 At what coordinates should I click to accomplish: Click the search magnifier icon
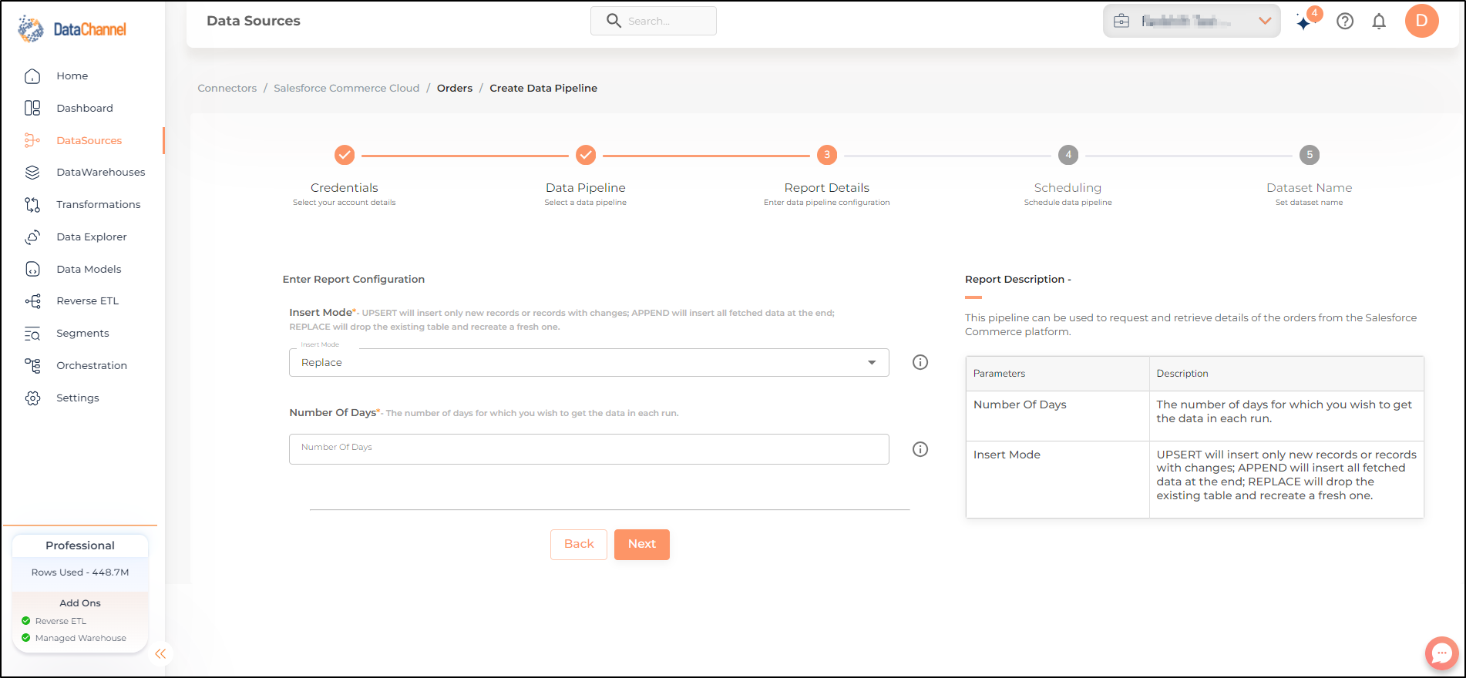[614, 21]
